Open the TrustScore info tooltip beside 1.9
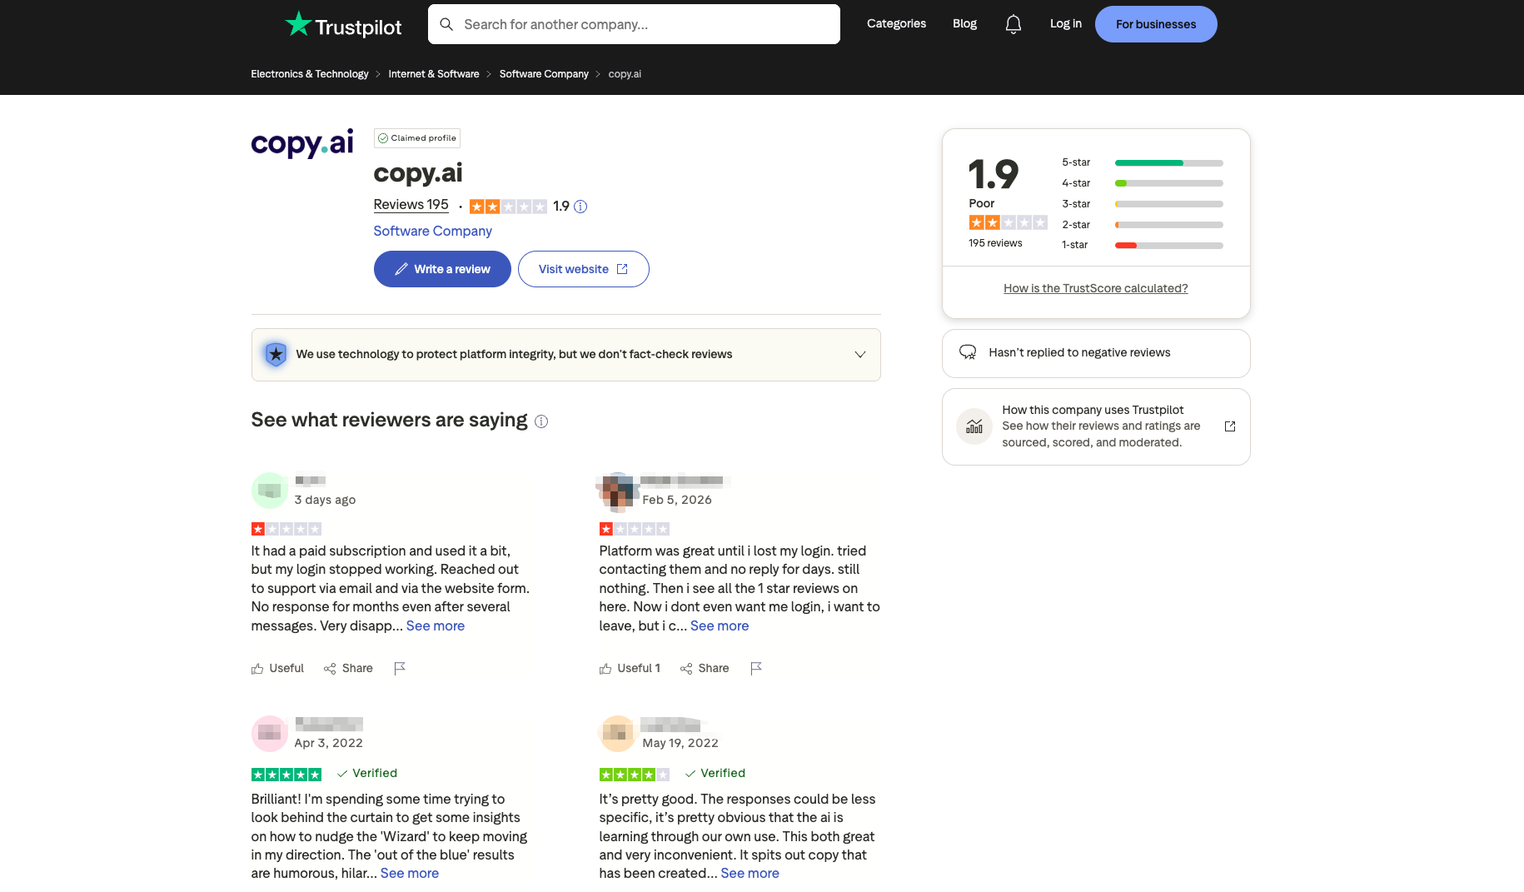This screenshot has height=892, width=1524. (x=580, y=206)
